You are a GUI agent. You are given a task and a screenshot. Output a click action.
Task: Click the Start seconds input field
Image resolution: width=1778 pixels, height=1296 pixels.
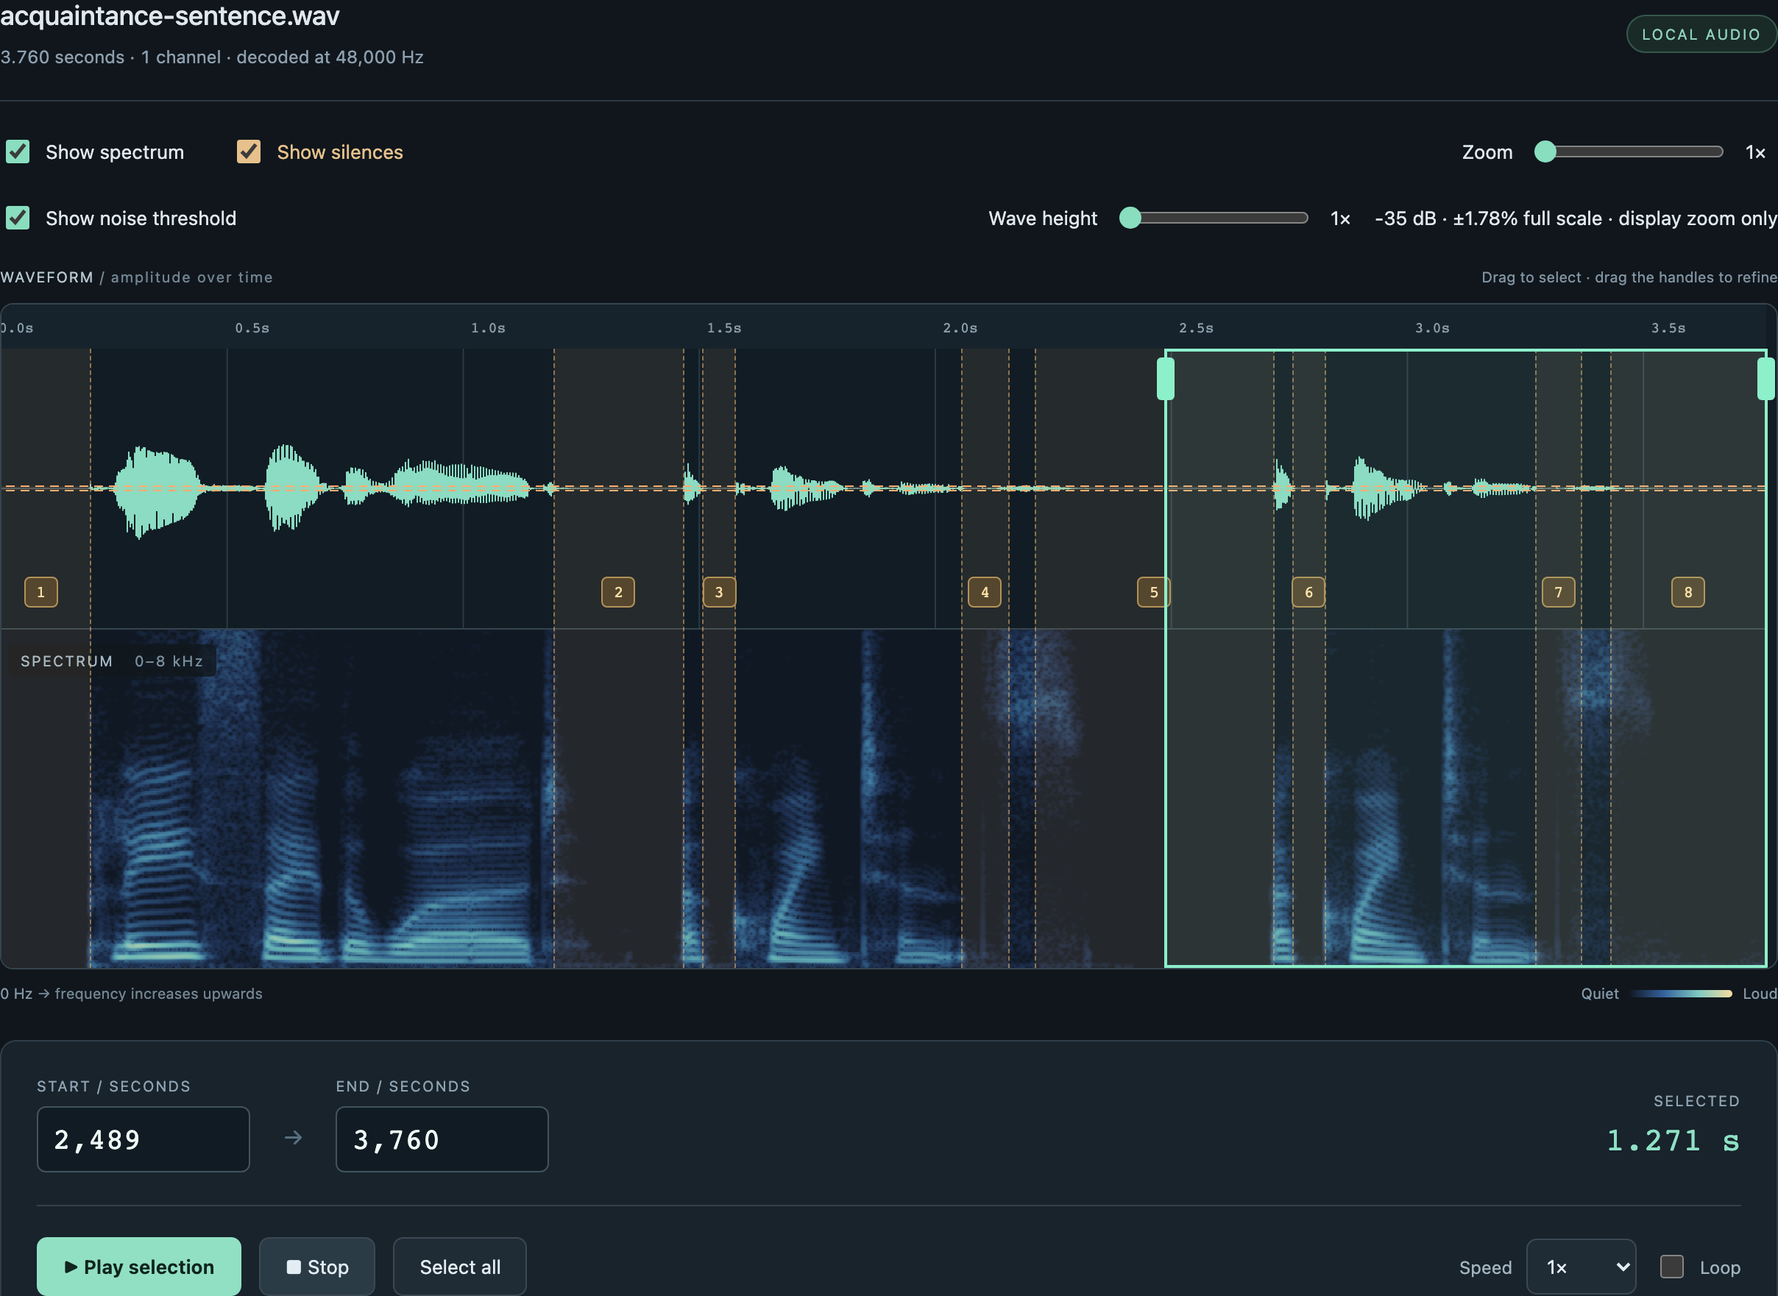pos(144,1139)
